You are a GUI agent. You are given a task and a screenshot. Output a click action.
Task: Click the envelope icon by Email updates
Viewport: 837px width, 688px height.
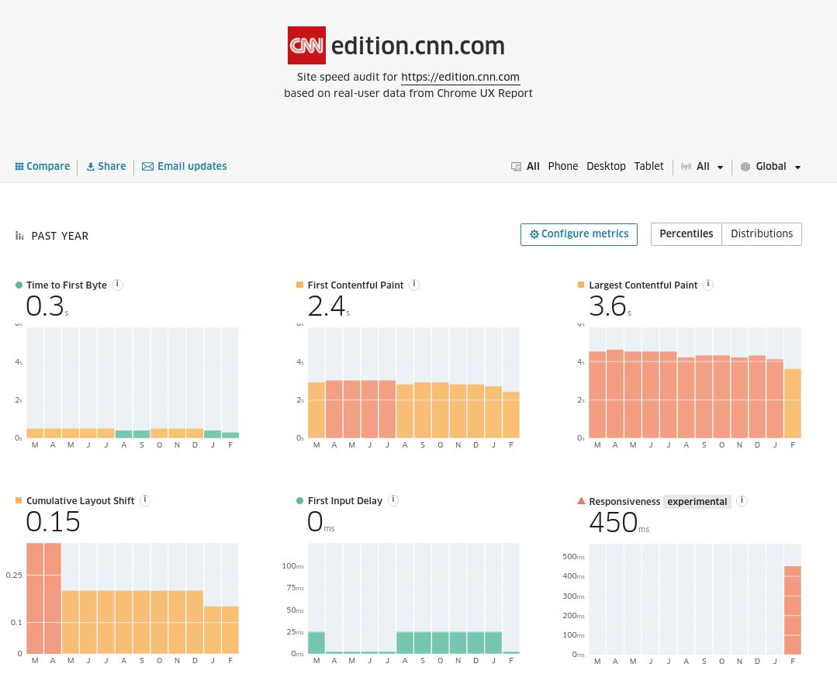(x=147, y=167)
